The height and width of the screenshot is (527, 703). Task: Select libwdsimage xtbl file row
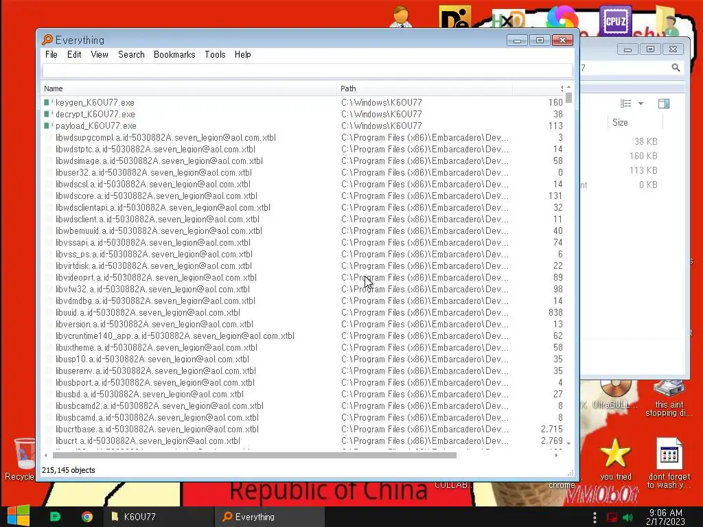tap(303, 161)
